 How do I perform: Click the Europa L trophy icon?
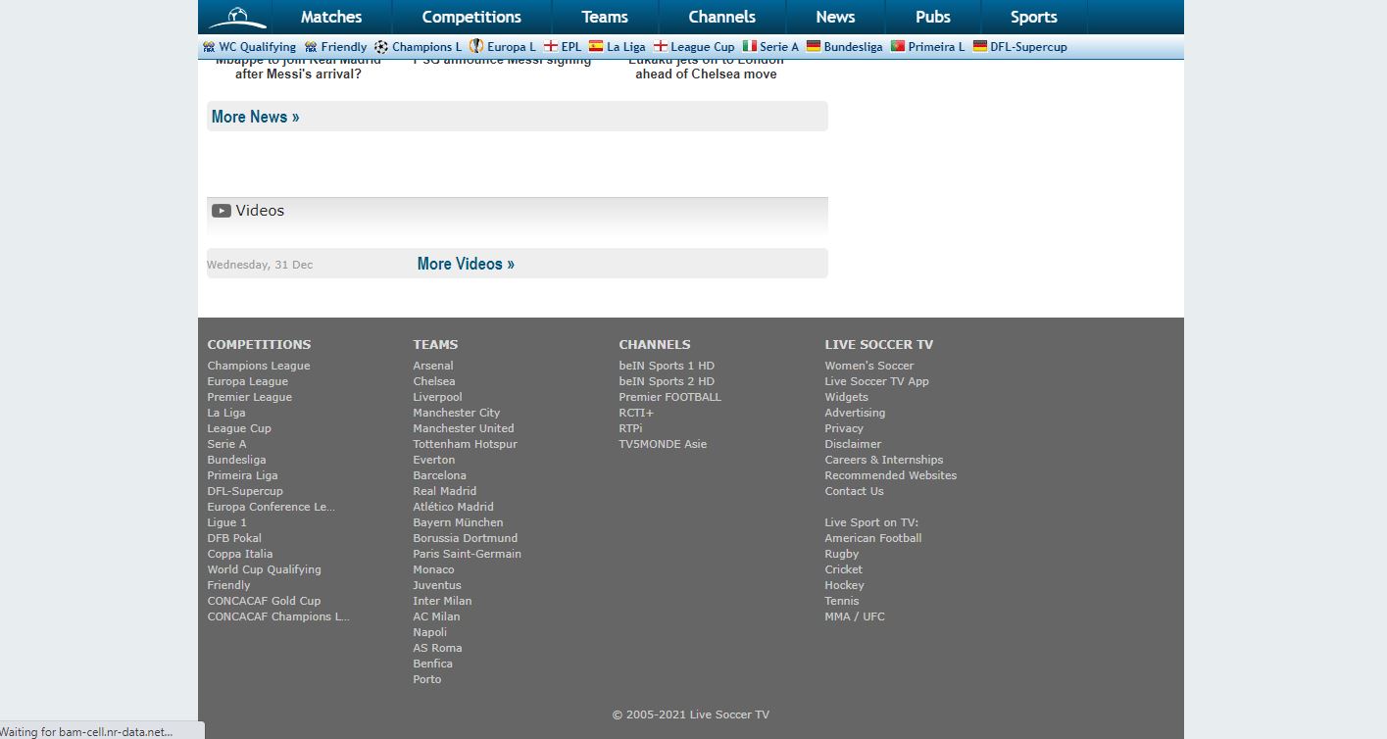point(476,46)
